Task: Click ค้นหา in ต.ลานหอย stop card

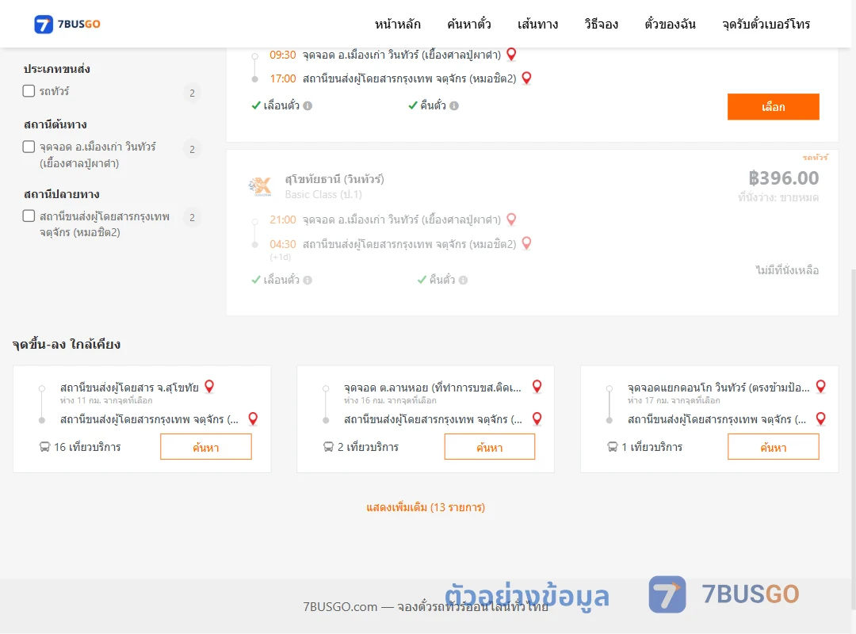Action: point(490,447)
